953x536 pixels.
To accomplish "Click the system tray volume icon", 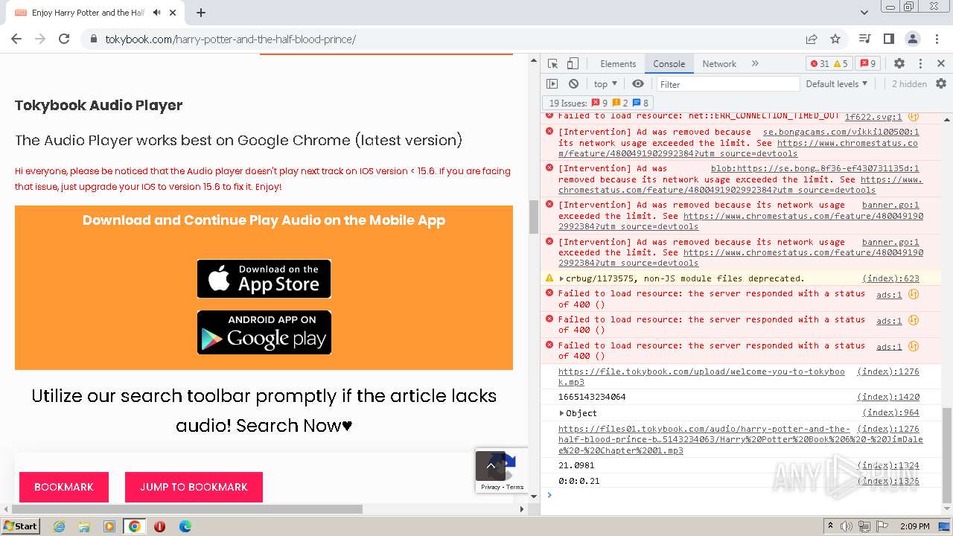I will (848, 526).
